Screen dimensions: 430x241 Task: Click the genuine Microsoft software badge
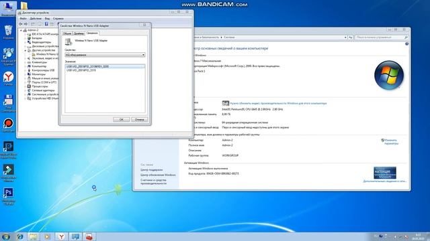click(385, 173)
